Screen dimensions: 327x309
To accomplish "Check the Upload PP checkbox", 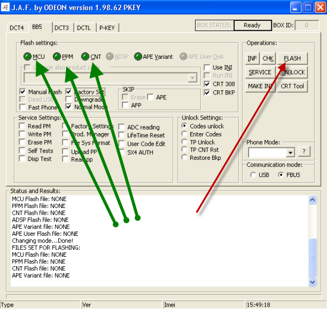I will [65, 152].
